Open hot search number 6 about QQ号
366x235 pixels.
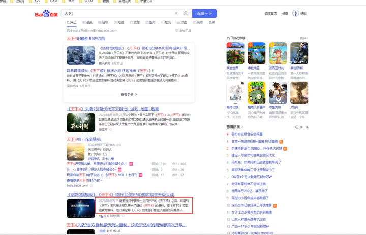252,177
